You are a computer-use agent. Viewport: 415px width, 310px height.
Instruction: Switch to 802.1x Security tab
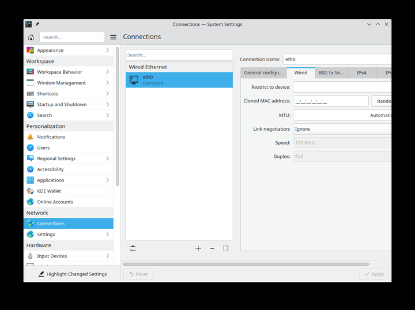coord(331,73)
